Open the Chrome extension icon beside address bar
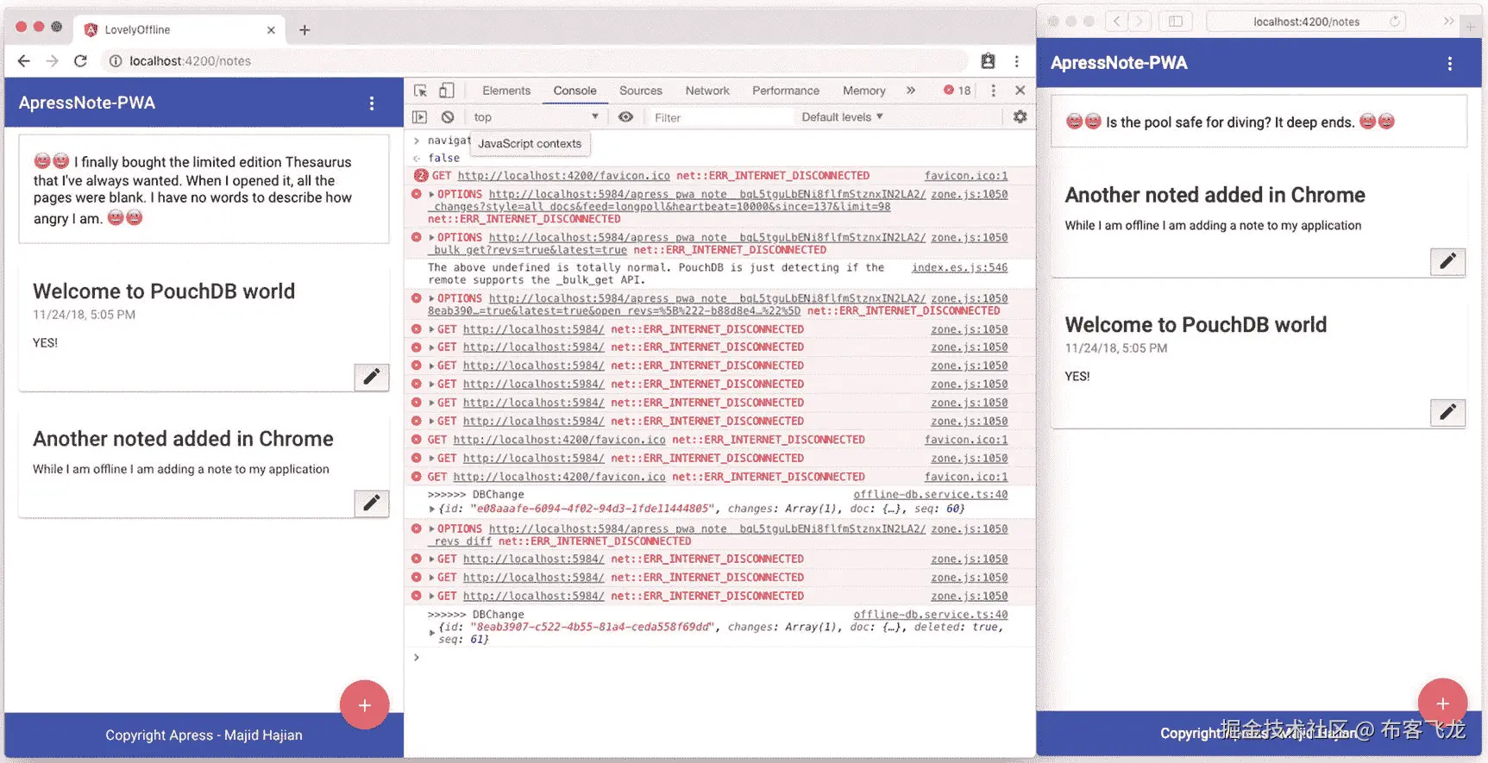This screenshot has height=763, width=1488. [x=988, y=61]
